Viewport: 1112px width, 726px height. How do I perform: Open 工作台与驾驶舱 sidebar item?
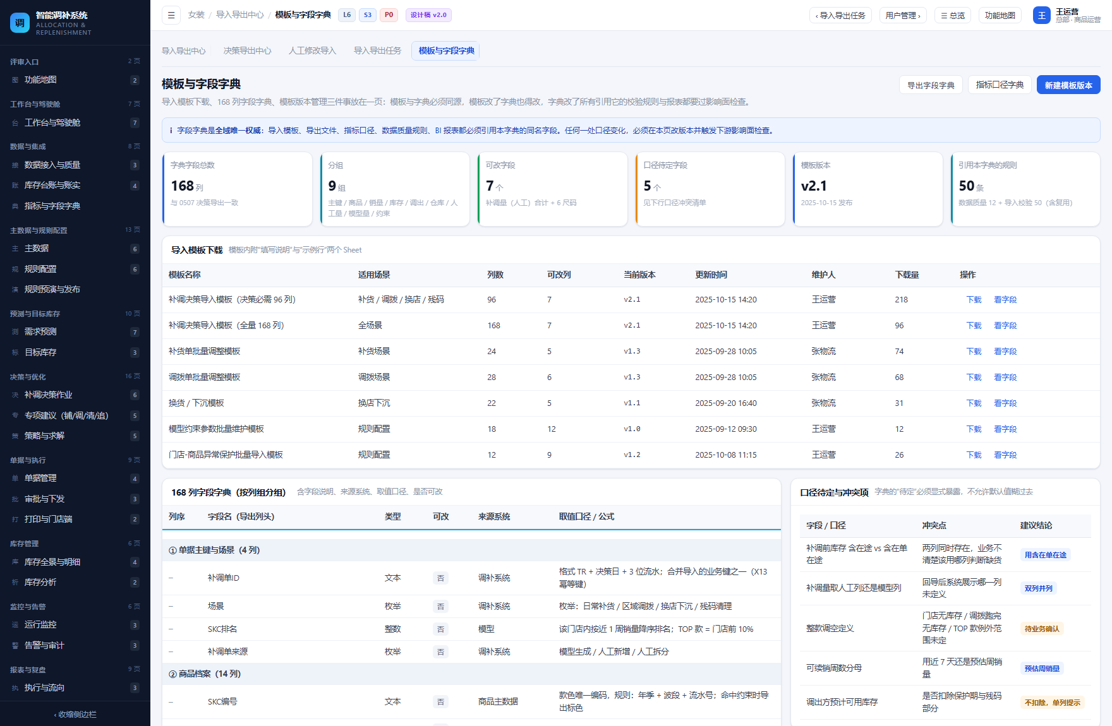(x=75, y=123)
